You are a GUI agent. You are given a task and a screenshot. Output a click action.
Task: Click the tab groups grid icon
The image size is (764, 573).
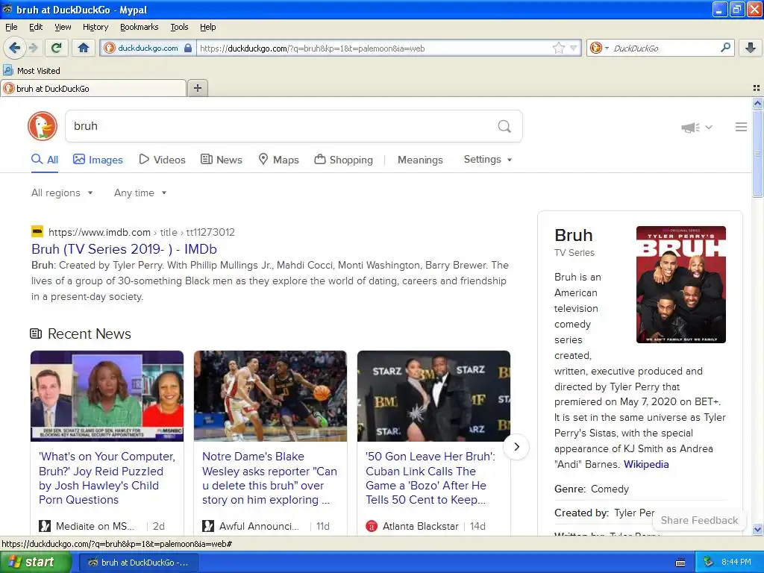(757, 88)
